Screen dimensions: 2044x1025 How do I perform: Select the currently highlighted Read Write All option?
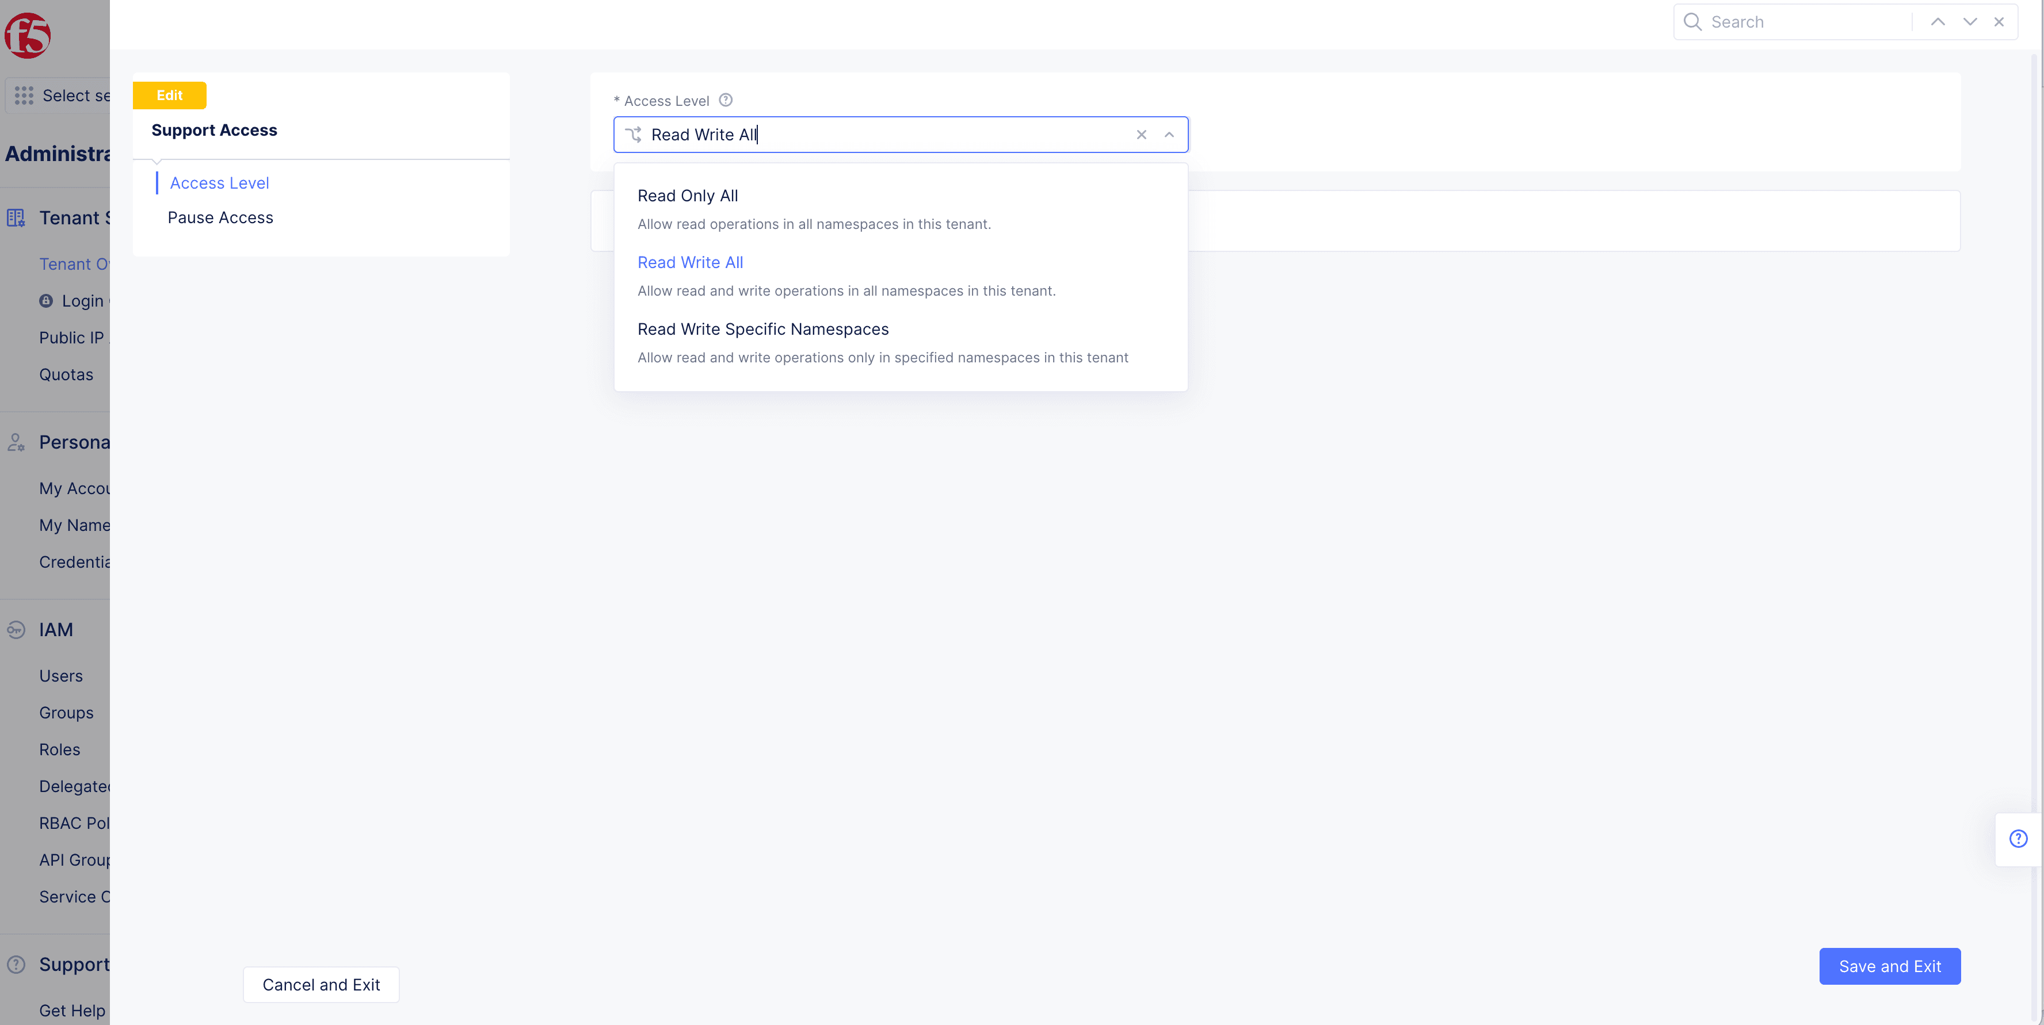pyautogui.click(x=691, y=262)
